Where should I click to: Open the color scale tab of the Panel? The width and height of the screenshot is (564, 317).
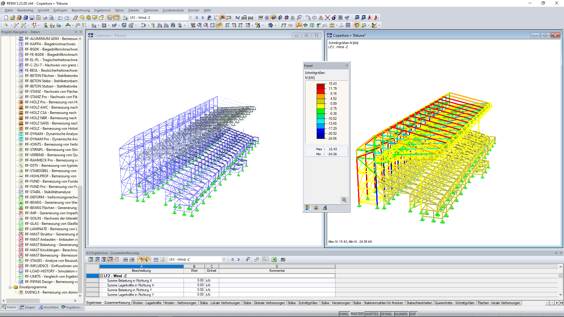pos(308,208)
